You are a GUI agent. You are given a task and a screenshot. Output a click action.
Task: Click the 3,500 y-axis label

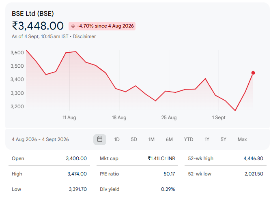point(17,66)
